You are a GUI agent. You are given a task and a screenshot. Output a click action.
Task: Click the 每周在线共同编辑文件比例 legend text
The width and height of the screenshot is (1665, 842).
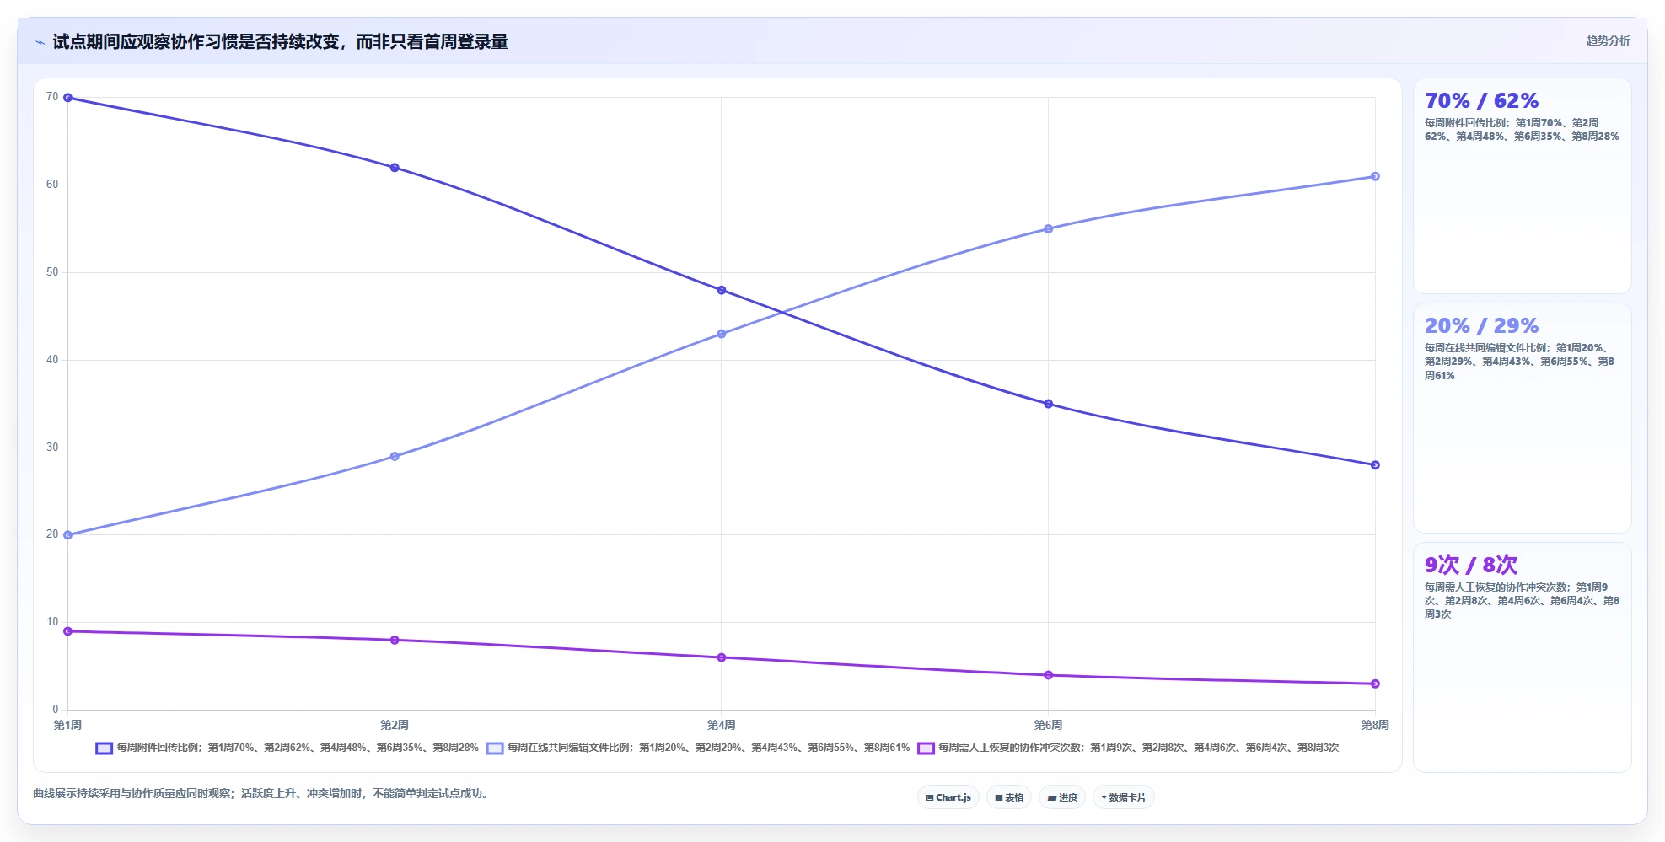pyautogui.click(x=708, y=748)
